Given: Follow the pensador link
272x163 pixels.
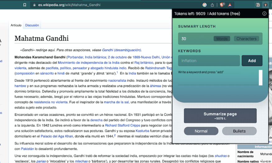Looking at the screenshot, I should (x=80, y=68).
